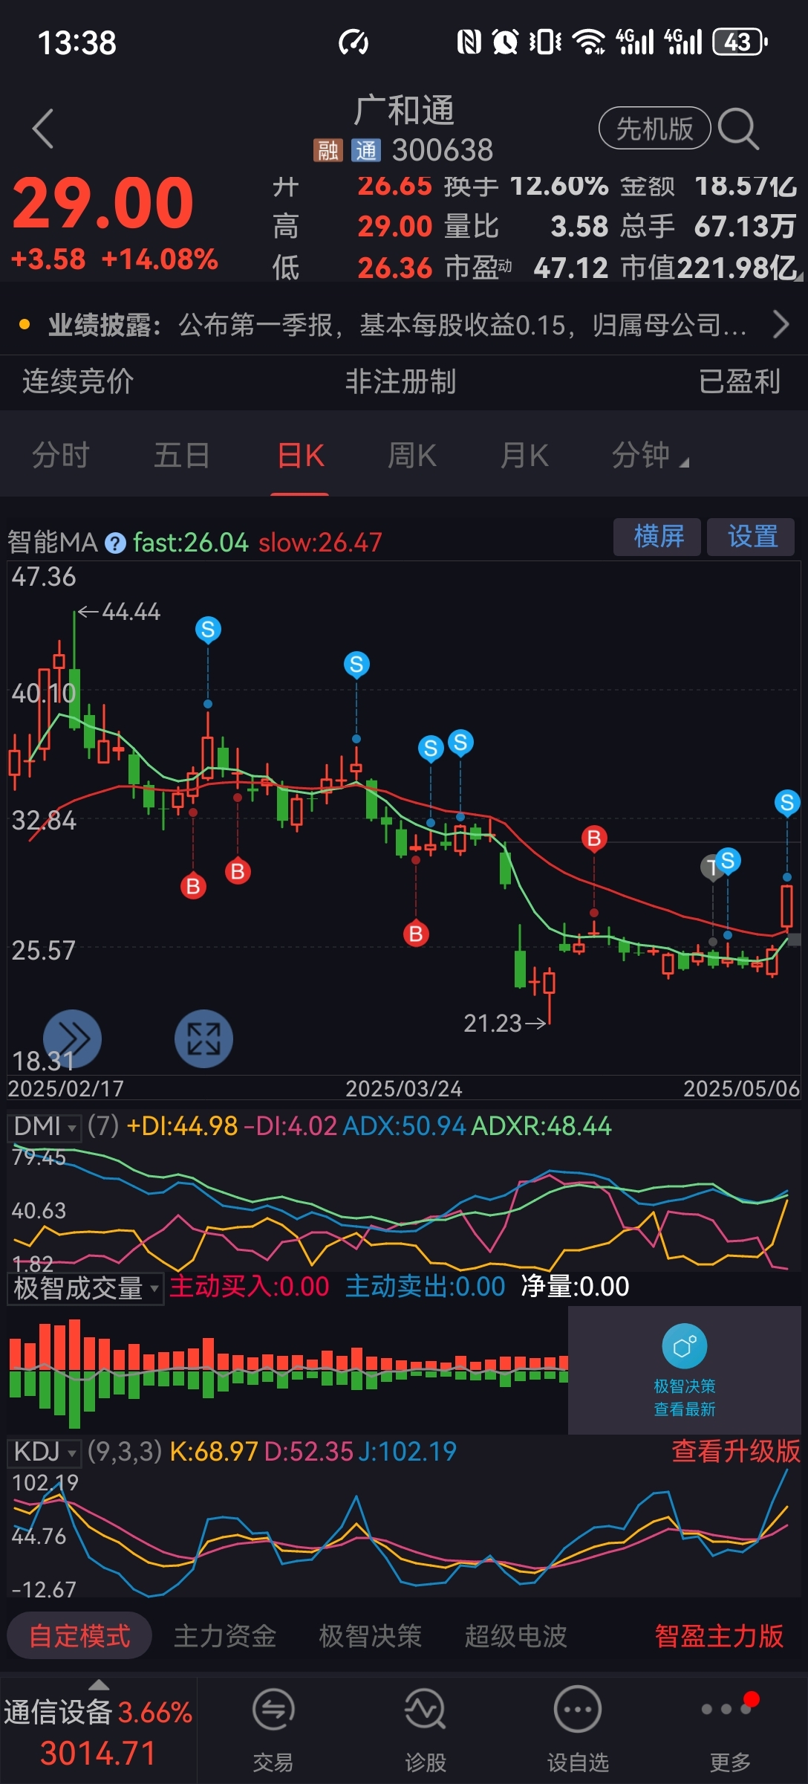Open the DMI indicator dropdown
808x1784 pixels.
pos(45,1126)
